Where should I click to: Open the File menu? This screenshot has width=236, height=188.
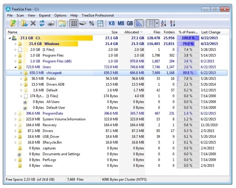(x=10, y=15)
